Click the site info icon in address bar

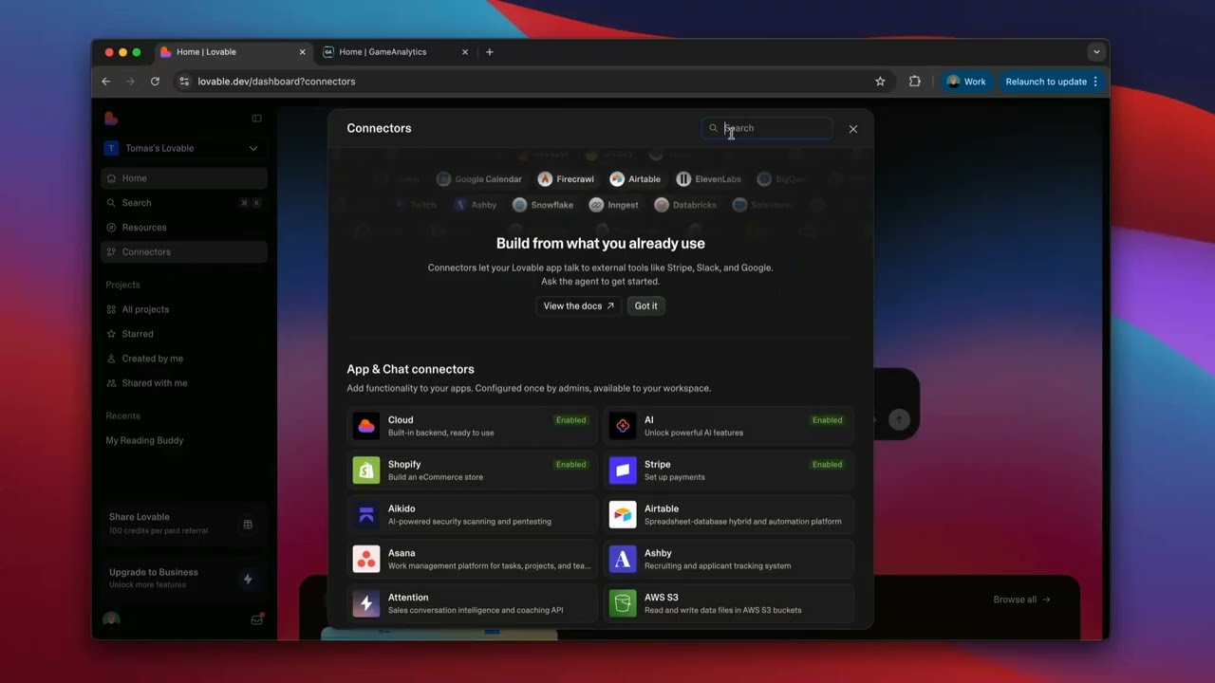pos(184,82)
